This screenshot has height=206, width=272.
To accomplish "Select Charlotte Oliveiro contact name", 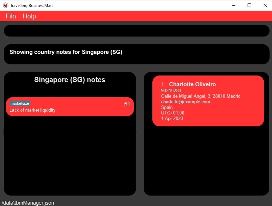I will 192,84.
